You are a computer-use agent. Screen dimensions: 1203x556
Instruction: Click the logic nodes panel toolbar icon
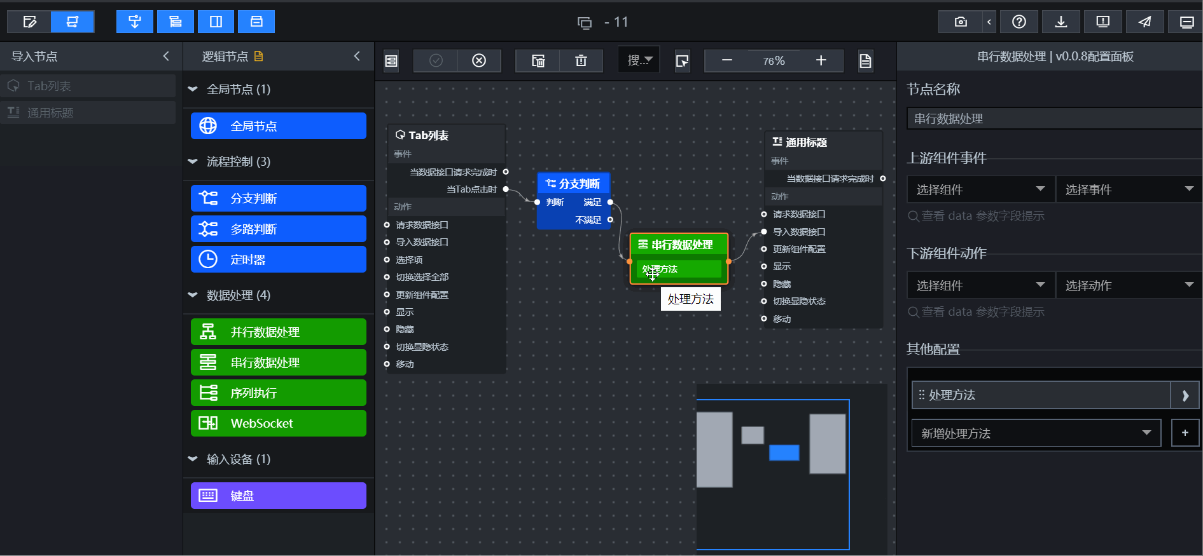pos(176,22)
